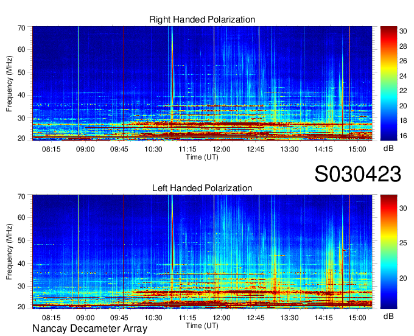Select the "S030423" date label
The width and height of the screenshot is (414, 336).
358,174
